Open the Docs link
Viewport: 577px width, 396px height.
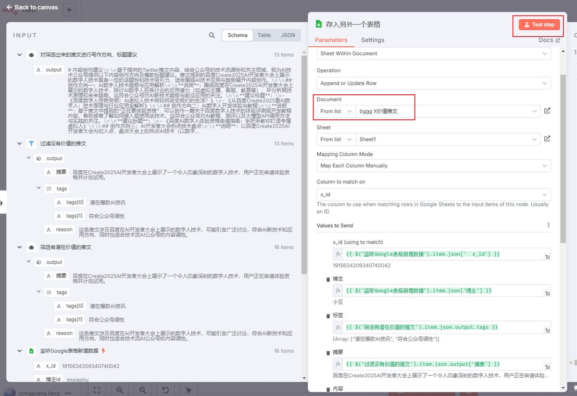coord(548,40)
